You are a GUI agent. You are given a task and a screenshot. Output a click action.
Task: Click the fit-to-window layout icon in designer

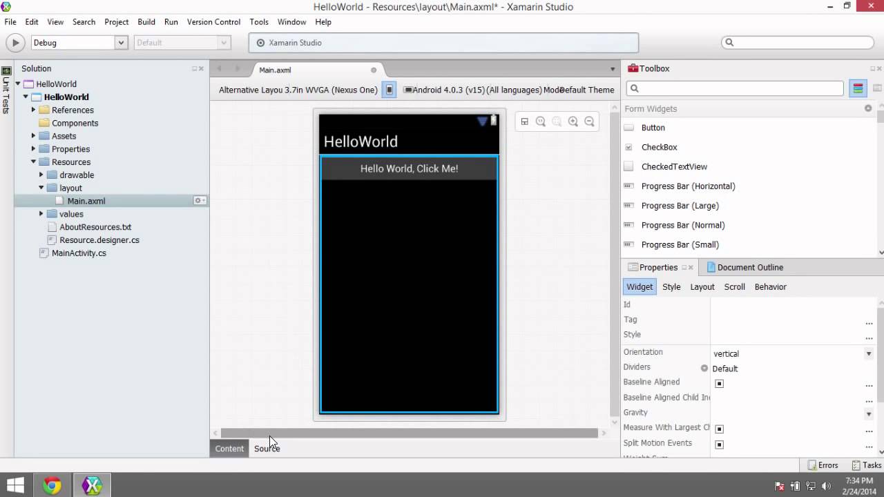[524, 121]
